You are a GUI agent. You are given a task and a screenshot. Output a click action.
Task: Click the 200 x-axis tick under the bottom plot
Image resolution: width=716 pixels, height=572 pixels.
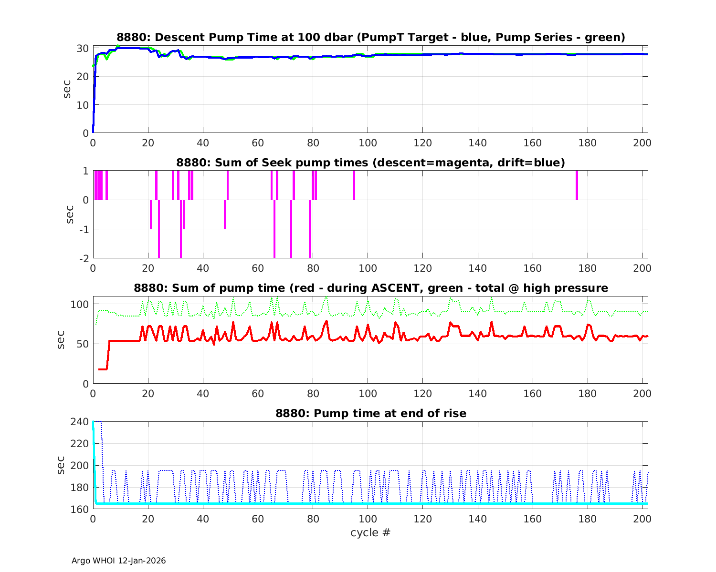click(x=642, y=519)
